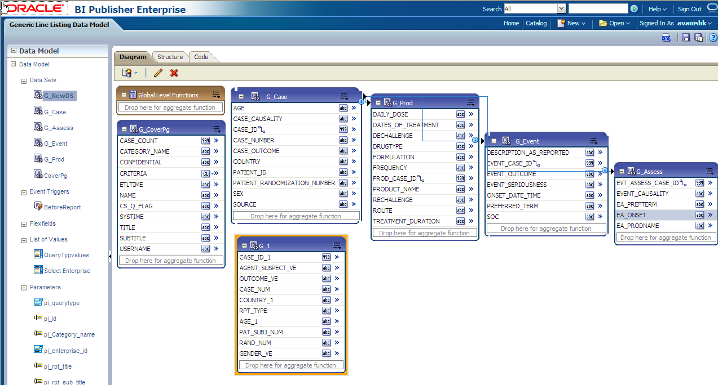The image size is (718, 385).
Task: Click G_Case aggregate function drop field
Action: [296, 216]
